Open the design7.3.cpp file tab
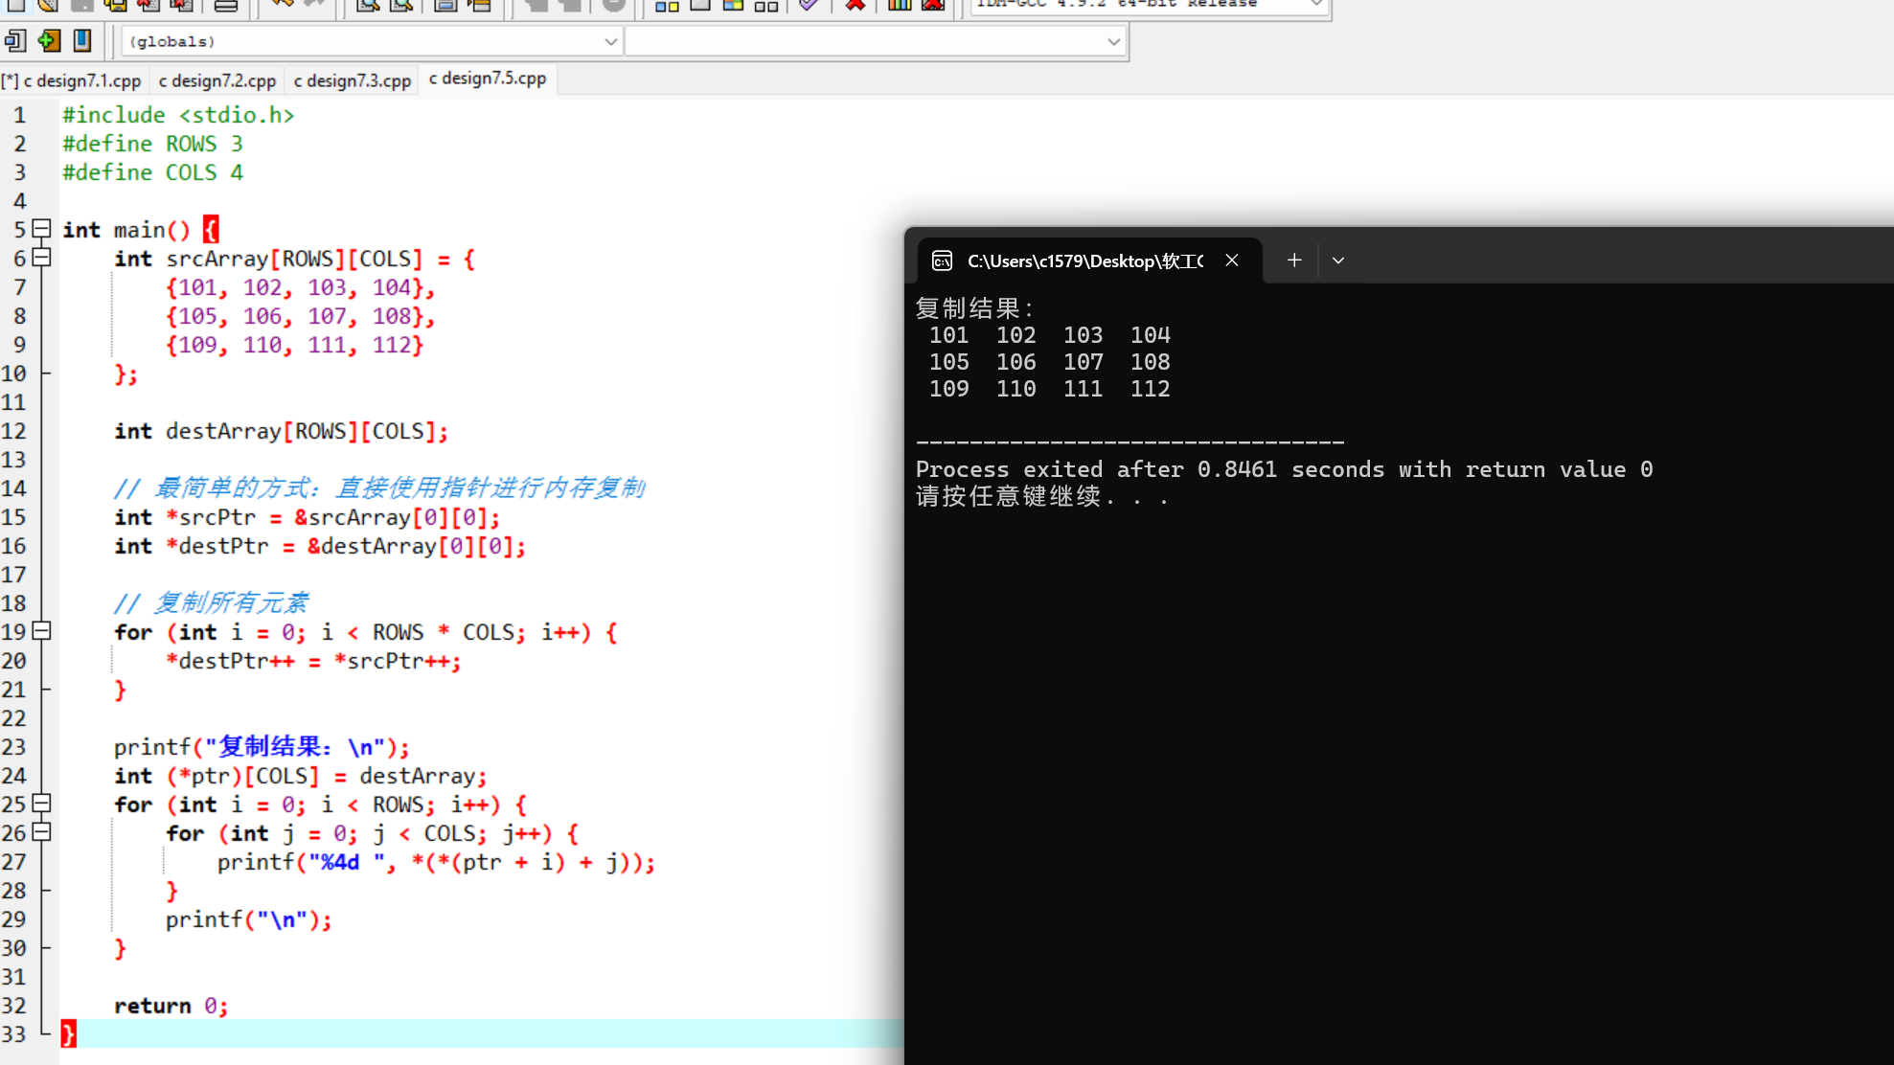 353,80
